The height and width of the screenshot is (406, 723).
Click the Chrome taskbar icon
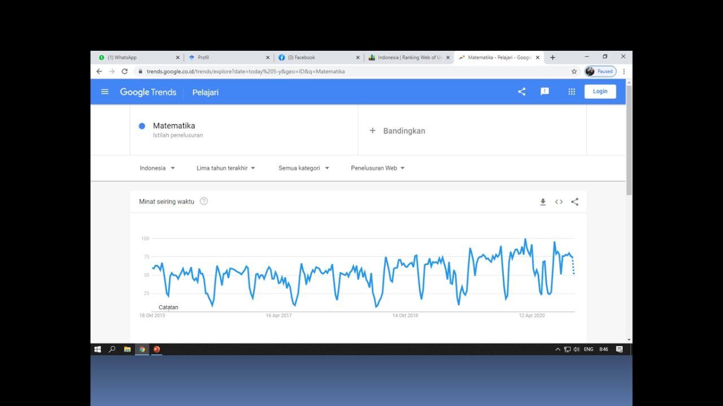142,349
